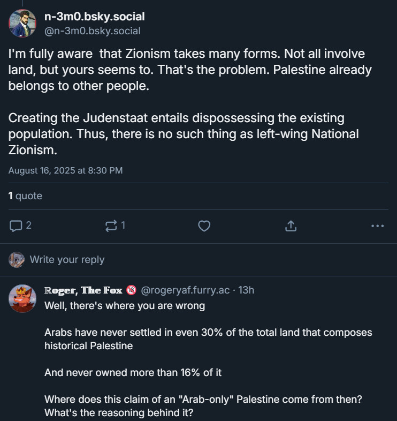Click the small koala avatar beside reply field
Screen dimensions: 397x421
(x=17, y=260)
